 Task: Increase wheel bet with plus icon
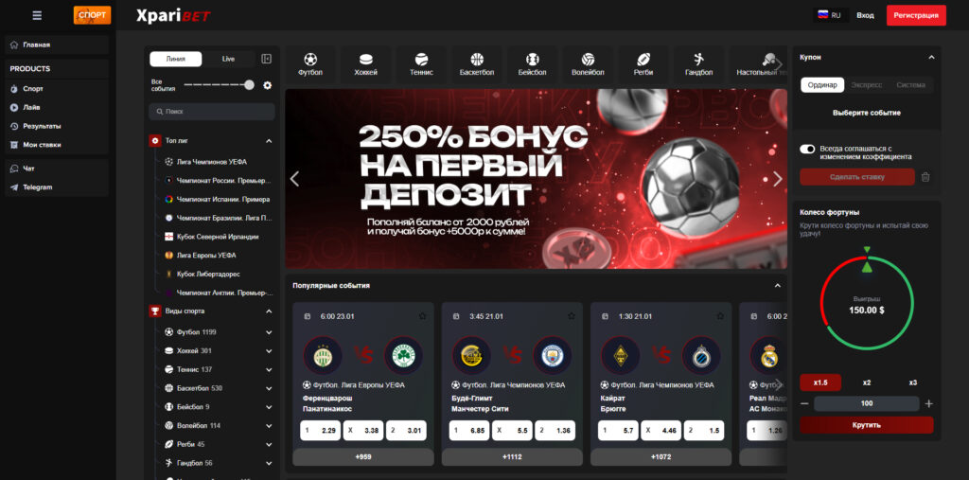pyautogui.click(x=929, y=404)
